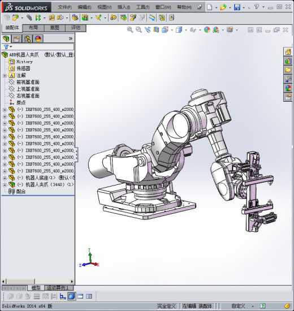
Task: Open the File Explorer folder icon in task pane
Action: click(288, 70)
